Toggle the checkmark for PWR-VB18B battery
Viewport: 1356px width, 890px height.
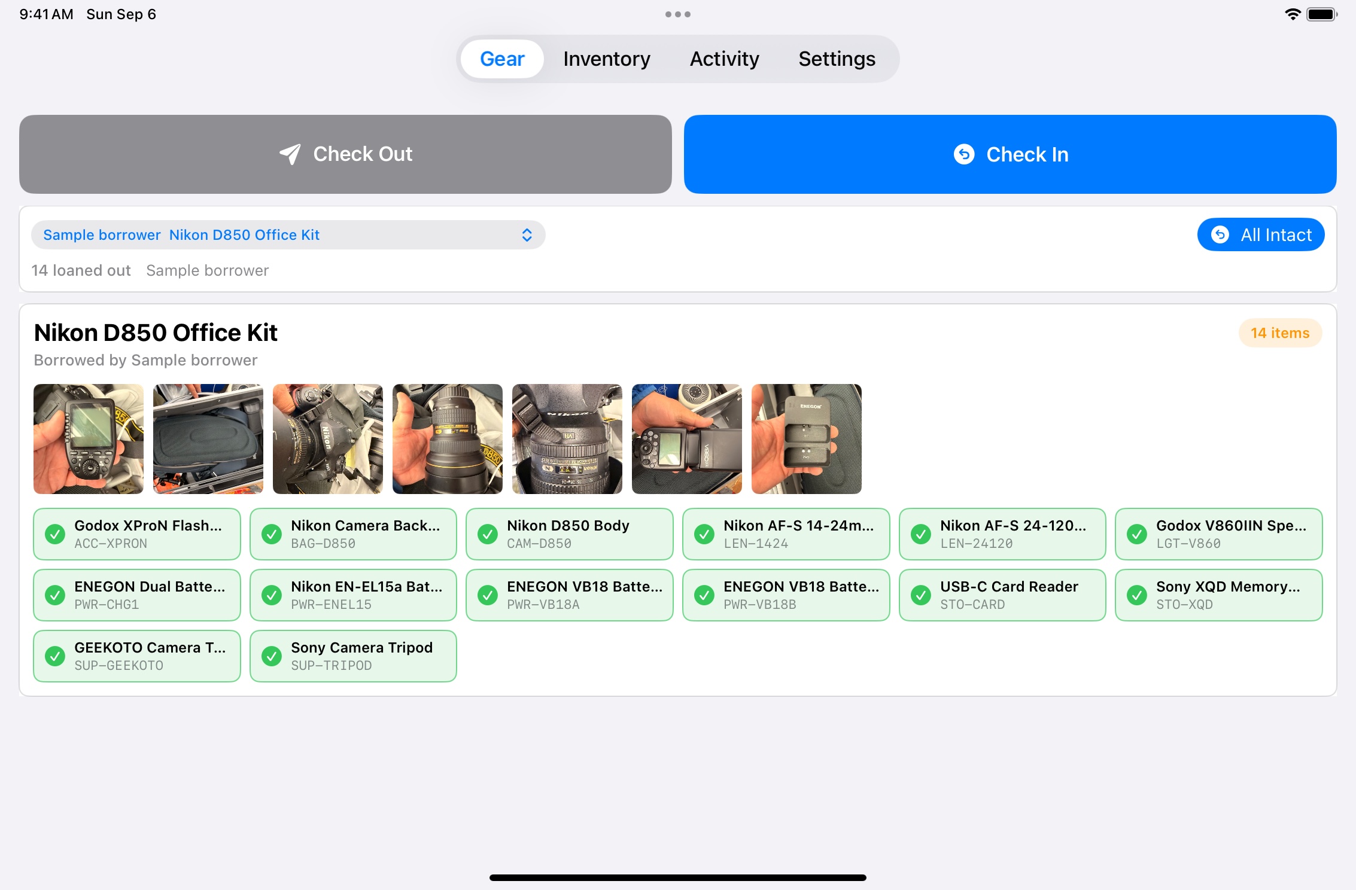click(x=704, y=595)
